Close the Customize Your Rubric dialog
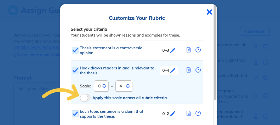 [x=209, y=12]
